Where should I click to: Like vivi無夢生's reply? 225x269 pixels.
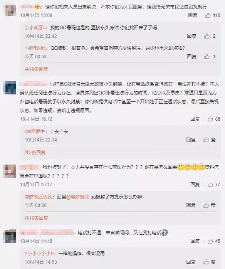(x=209, y=140)
